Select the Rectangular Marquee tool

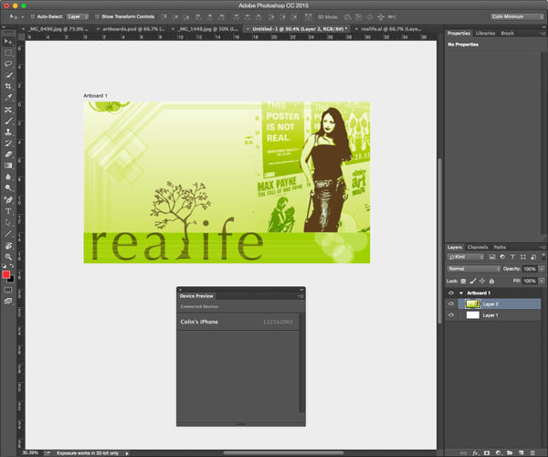8,53
